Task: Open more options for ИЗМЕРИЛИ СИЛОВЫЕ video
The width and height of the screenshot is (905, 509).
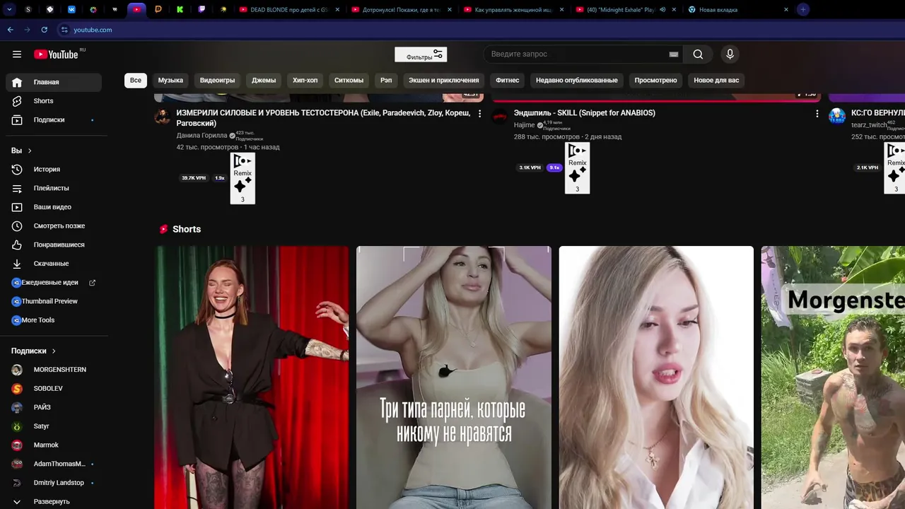Action: (479, 114)
